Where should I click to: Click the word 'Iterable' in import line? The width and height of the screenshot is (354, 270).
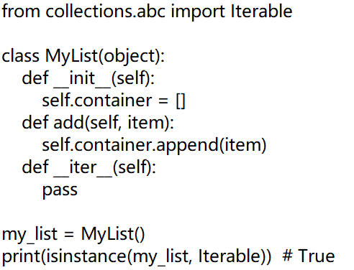(x=261, y=11)
